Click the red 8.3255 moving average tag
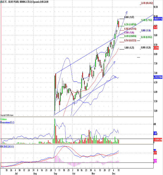 (x=156, y=48)
